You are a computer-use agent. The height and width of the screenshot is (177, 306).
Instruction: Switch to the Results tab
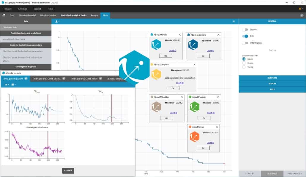(x=95, y=15)
